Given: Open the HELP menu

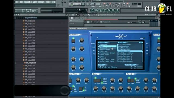Looking at the screenshot, I should click(54, 2).
